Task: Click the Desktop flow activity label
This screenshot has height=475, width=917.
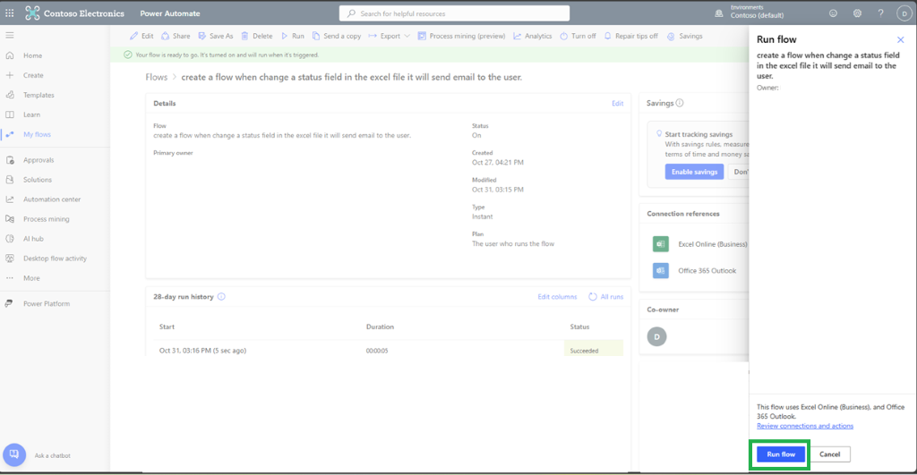Action: 55,259
